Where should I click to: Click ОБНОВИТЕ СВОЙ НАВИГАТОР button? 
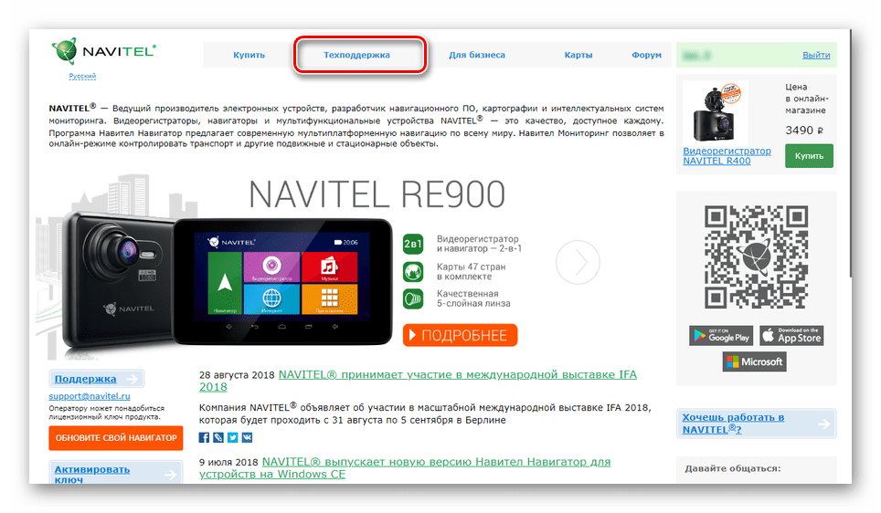point(115,438)
